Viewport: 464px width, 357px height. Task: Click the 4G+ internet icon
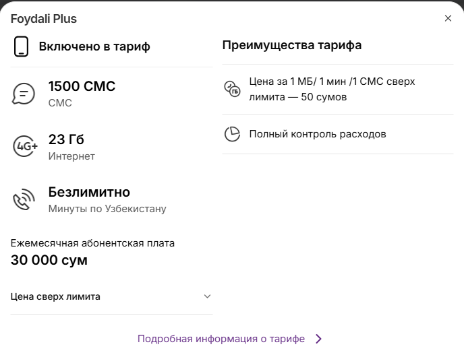tap(24, 146)
